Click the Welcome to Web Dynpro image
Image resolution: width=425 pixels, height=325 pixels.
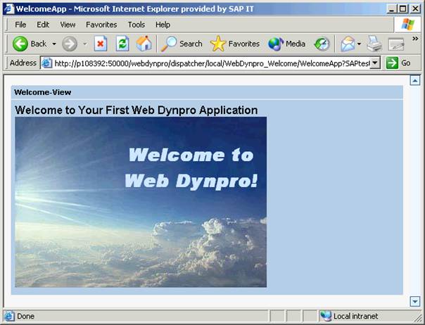click(x=141, y=202)
